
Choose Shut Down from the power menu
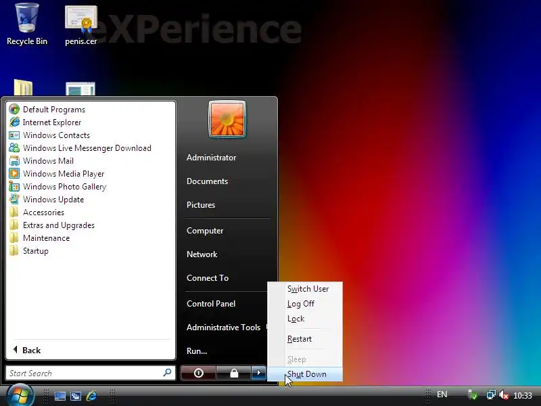(x=306, y=374)
